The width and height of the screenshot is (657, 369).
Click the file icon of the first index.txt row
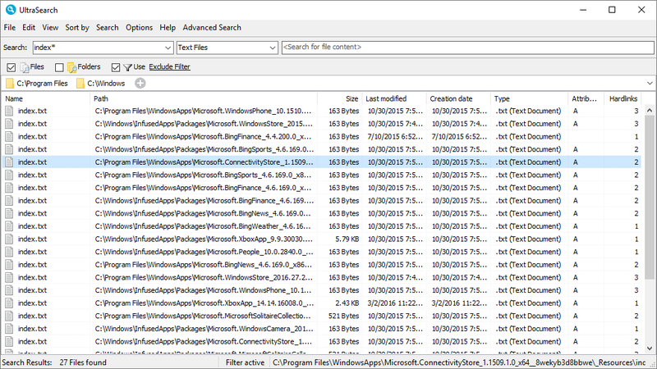click(x=10, y=111)
